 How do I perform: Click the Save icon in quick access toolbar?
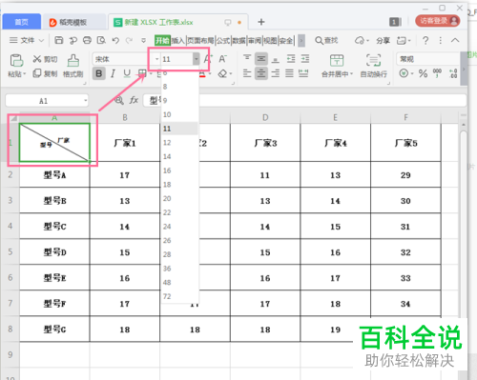click(x=59, y=40)
